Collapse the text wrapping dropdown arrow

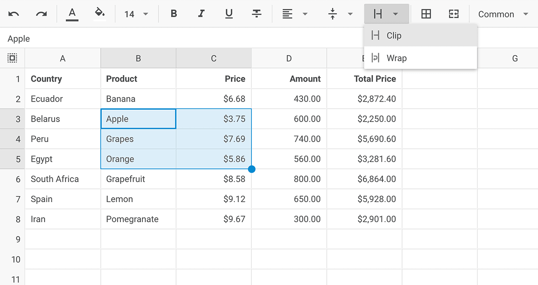(x=396, y=14)
